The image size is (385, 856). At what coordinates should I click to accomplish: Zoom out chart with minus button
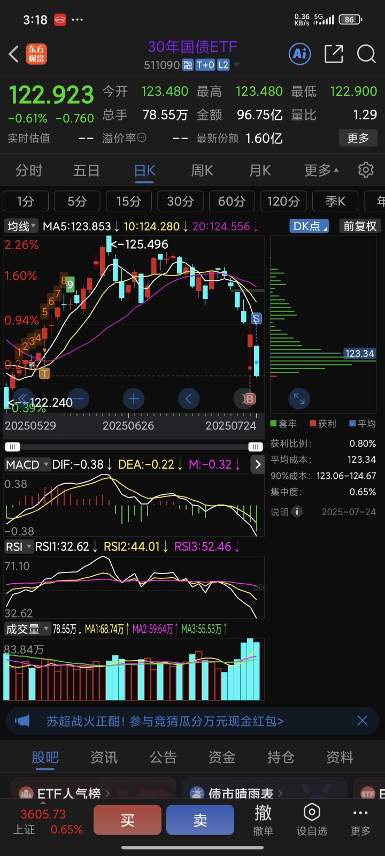79,399
